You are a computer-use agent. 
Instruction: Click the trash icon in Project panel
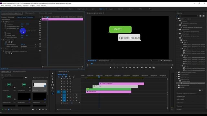[x=46, y=110]
